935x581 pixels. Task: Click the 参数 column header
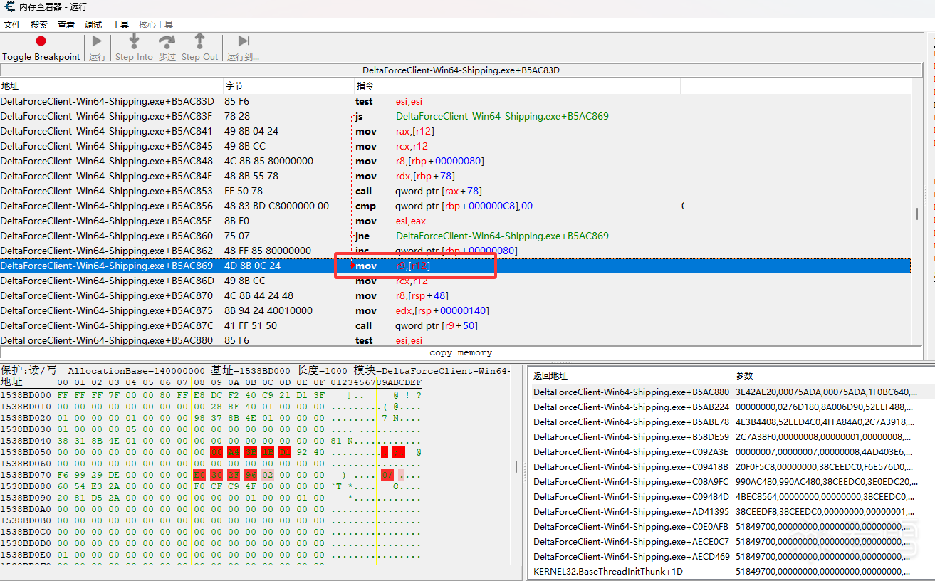coord(832,376)
